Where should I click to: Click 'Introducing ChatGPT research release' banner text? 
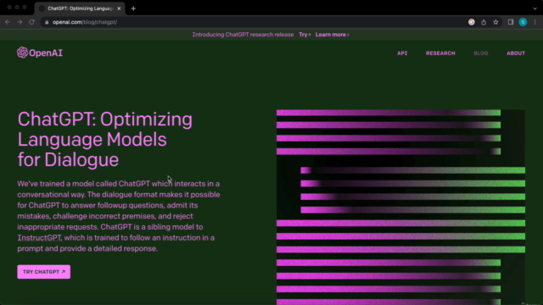coord(243,35)
